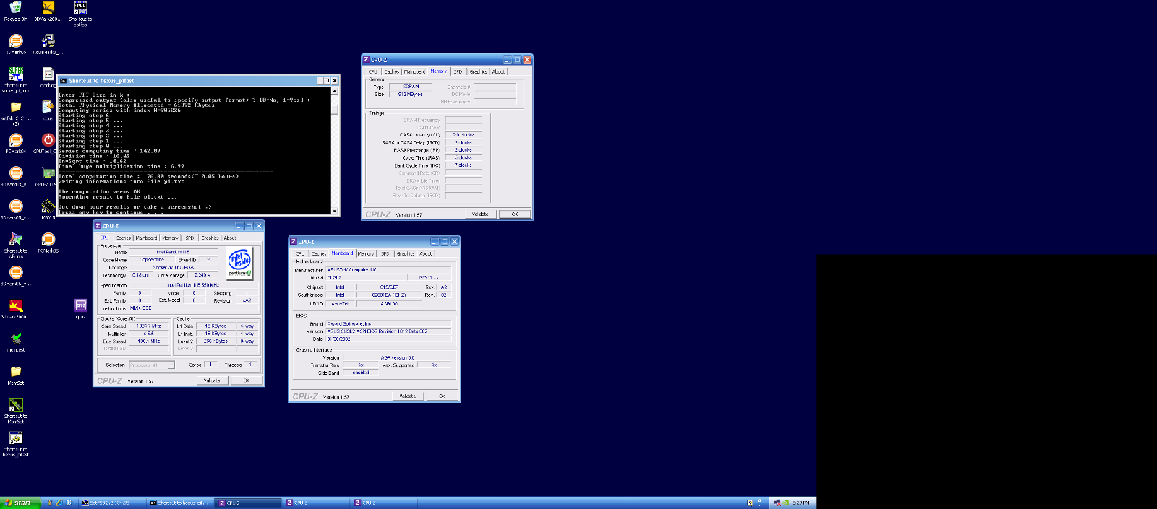Open Caches tab in Intel Pentium window
This screenshot has width=1157, height=509.
[x=124, y=238]
